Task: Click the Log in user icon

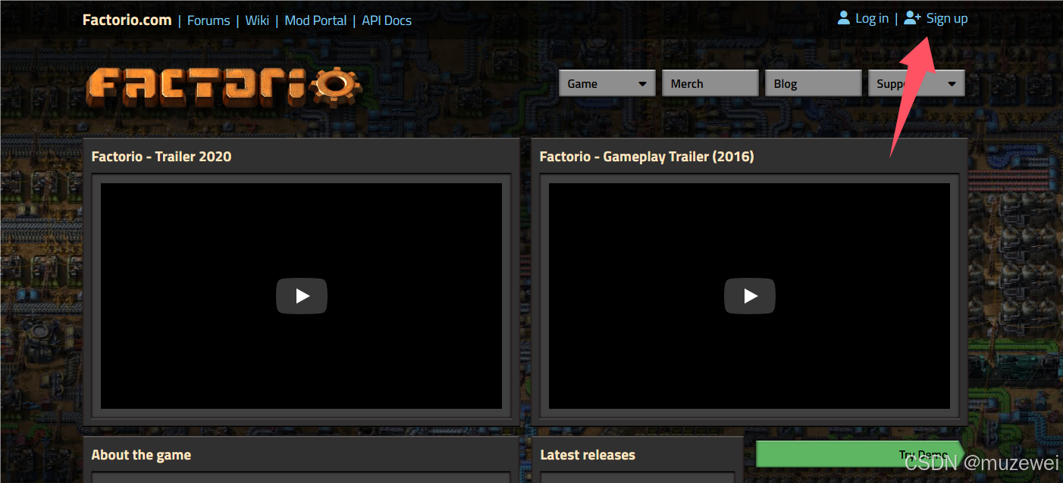Action: 844,18
